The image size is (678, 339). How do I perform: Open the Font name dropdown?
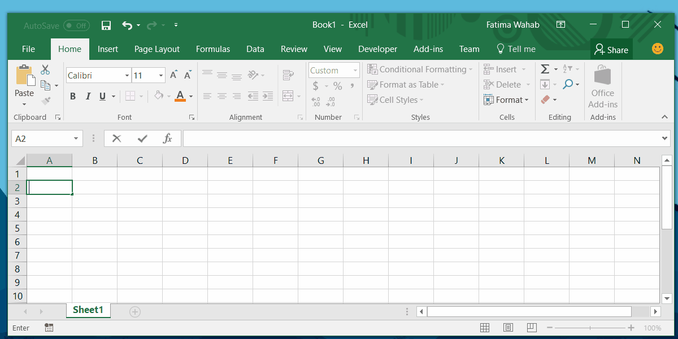pos(127,75)
